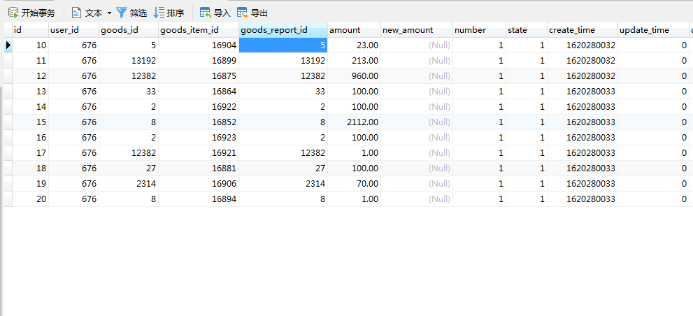Click the 开始事务 begin transaction icon
Image resolution: width=693 pixels, height=316 pixels.
coord(14,13)
